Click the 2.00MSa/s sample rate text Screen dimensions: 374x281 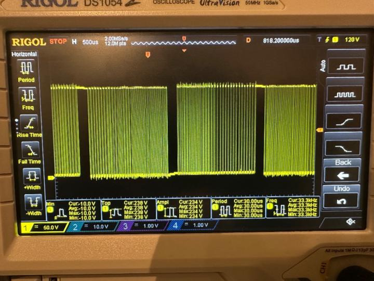click(x=116, y=38)
